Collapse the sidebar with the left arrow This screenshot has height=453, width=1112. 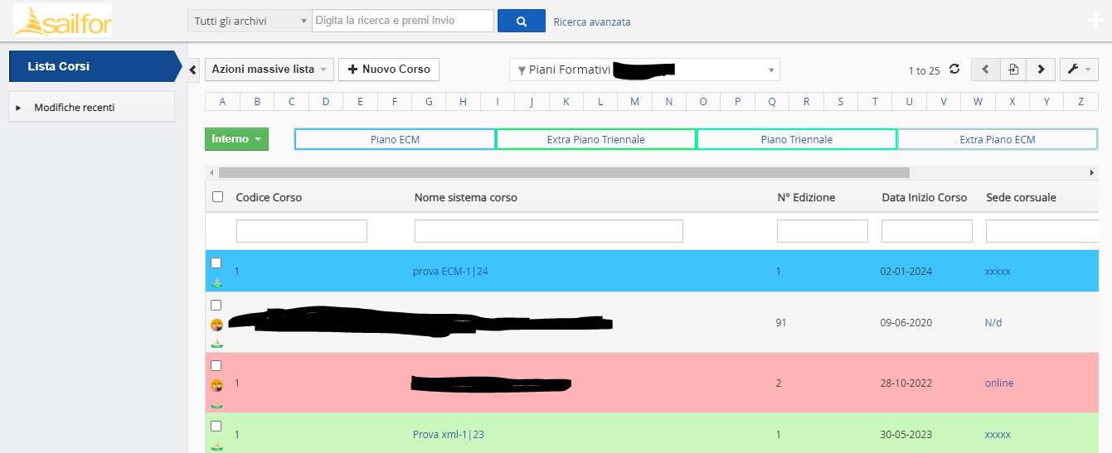pos(192,70)
